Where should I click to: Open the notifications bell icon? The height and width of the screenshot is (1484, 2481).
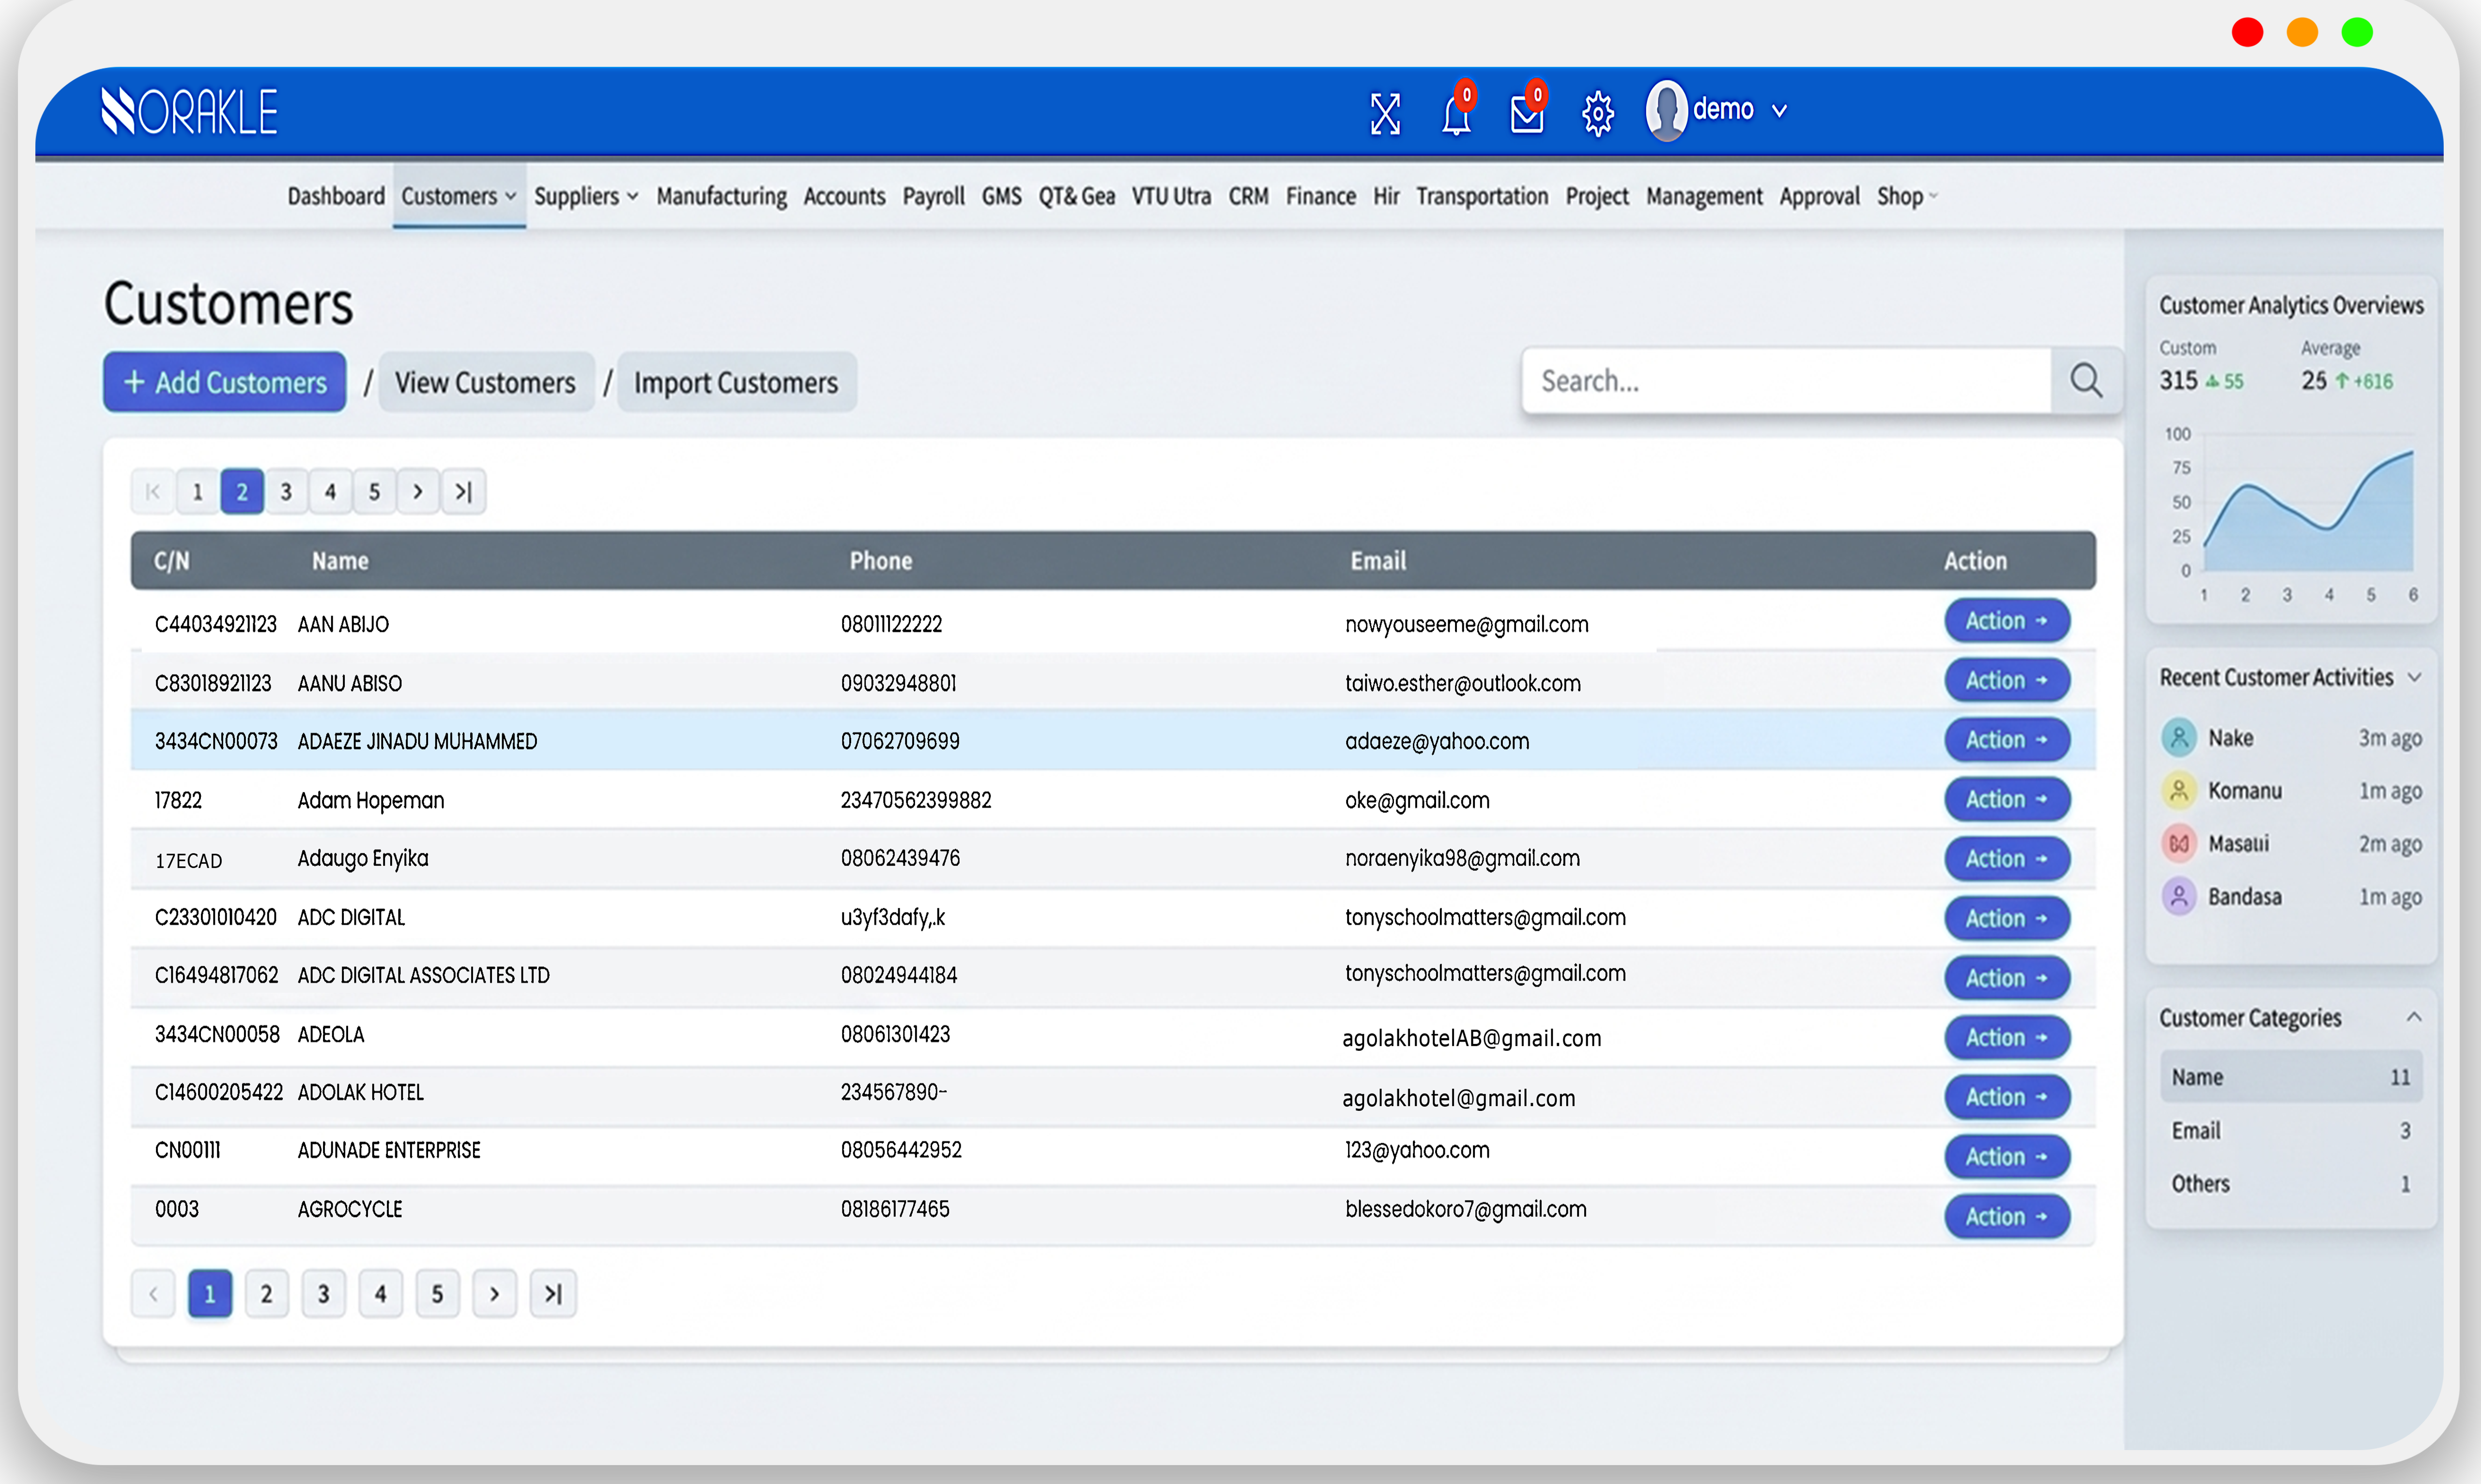(1455, 115)
